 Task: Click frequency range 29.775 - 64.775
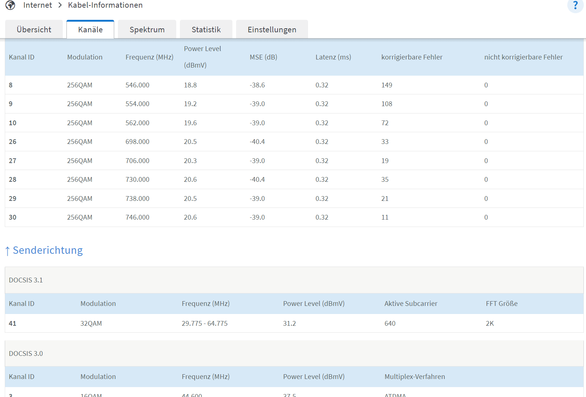(x=205, y=323)
